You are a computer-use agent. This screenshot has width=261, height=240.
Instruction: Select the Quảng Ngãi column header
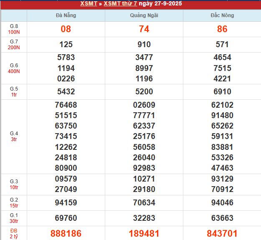click(x=144, y=15)
